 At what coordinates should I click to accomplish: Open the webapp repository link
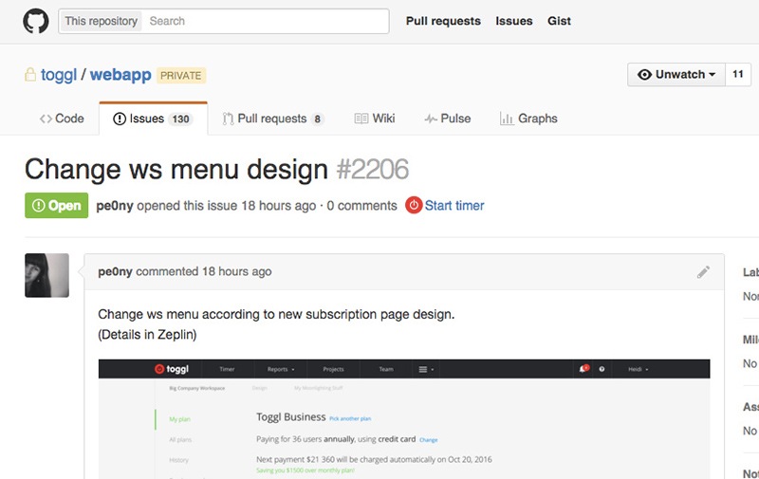120,75
